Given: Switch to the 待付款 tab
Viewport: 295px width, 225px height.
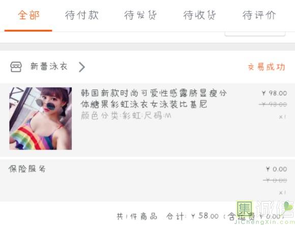Looking at the screenshot, I should click(x=82, y=15).
